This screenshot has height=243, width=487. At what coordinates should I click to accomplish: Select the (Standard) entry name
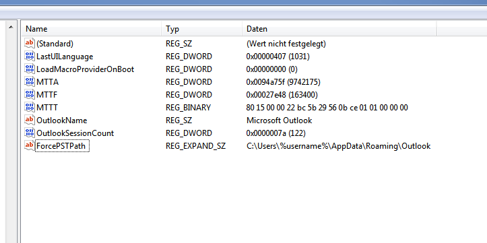tap(55, 44)
